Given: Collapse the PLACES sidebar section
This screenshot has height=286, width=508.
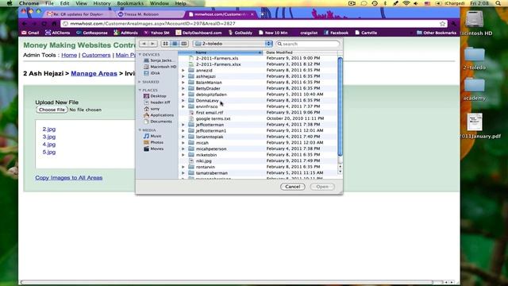Looking at the screenshot, I should pos(140,90).
